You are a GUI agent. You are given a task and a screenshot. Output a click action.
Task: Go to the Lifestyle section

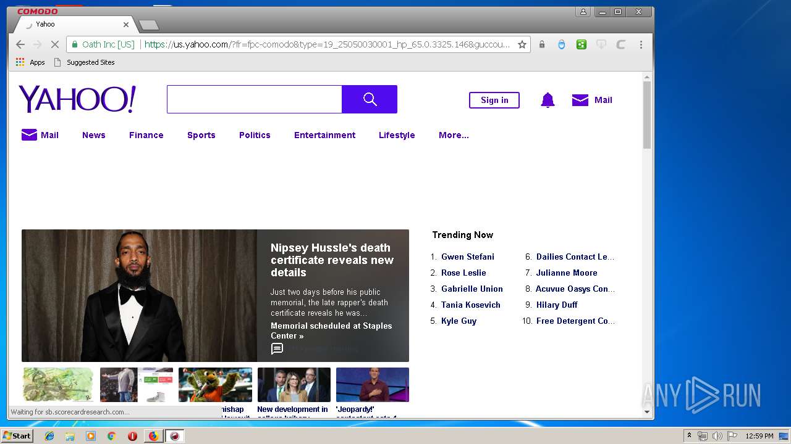397,135
